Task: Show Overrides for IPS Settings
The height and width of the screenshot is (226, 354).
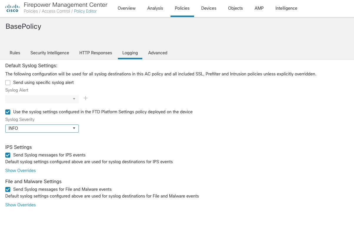Action: point(20,171)
